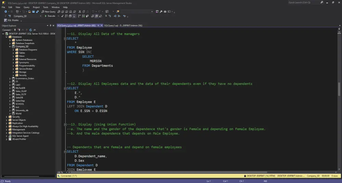Open the Company_SD database dropdown

point(40,16)
